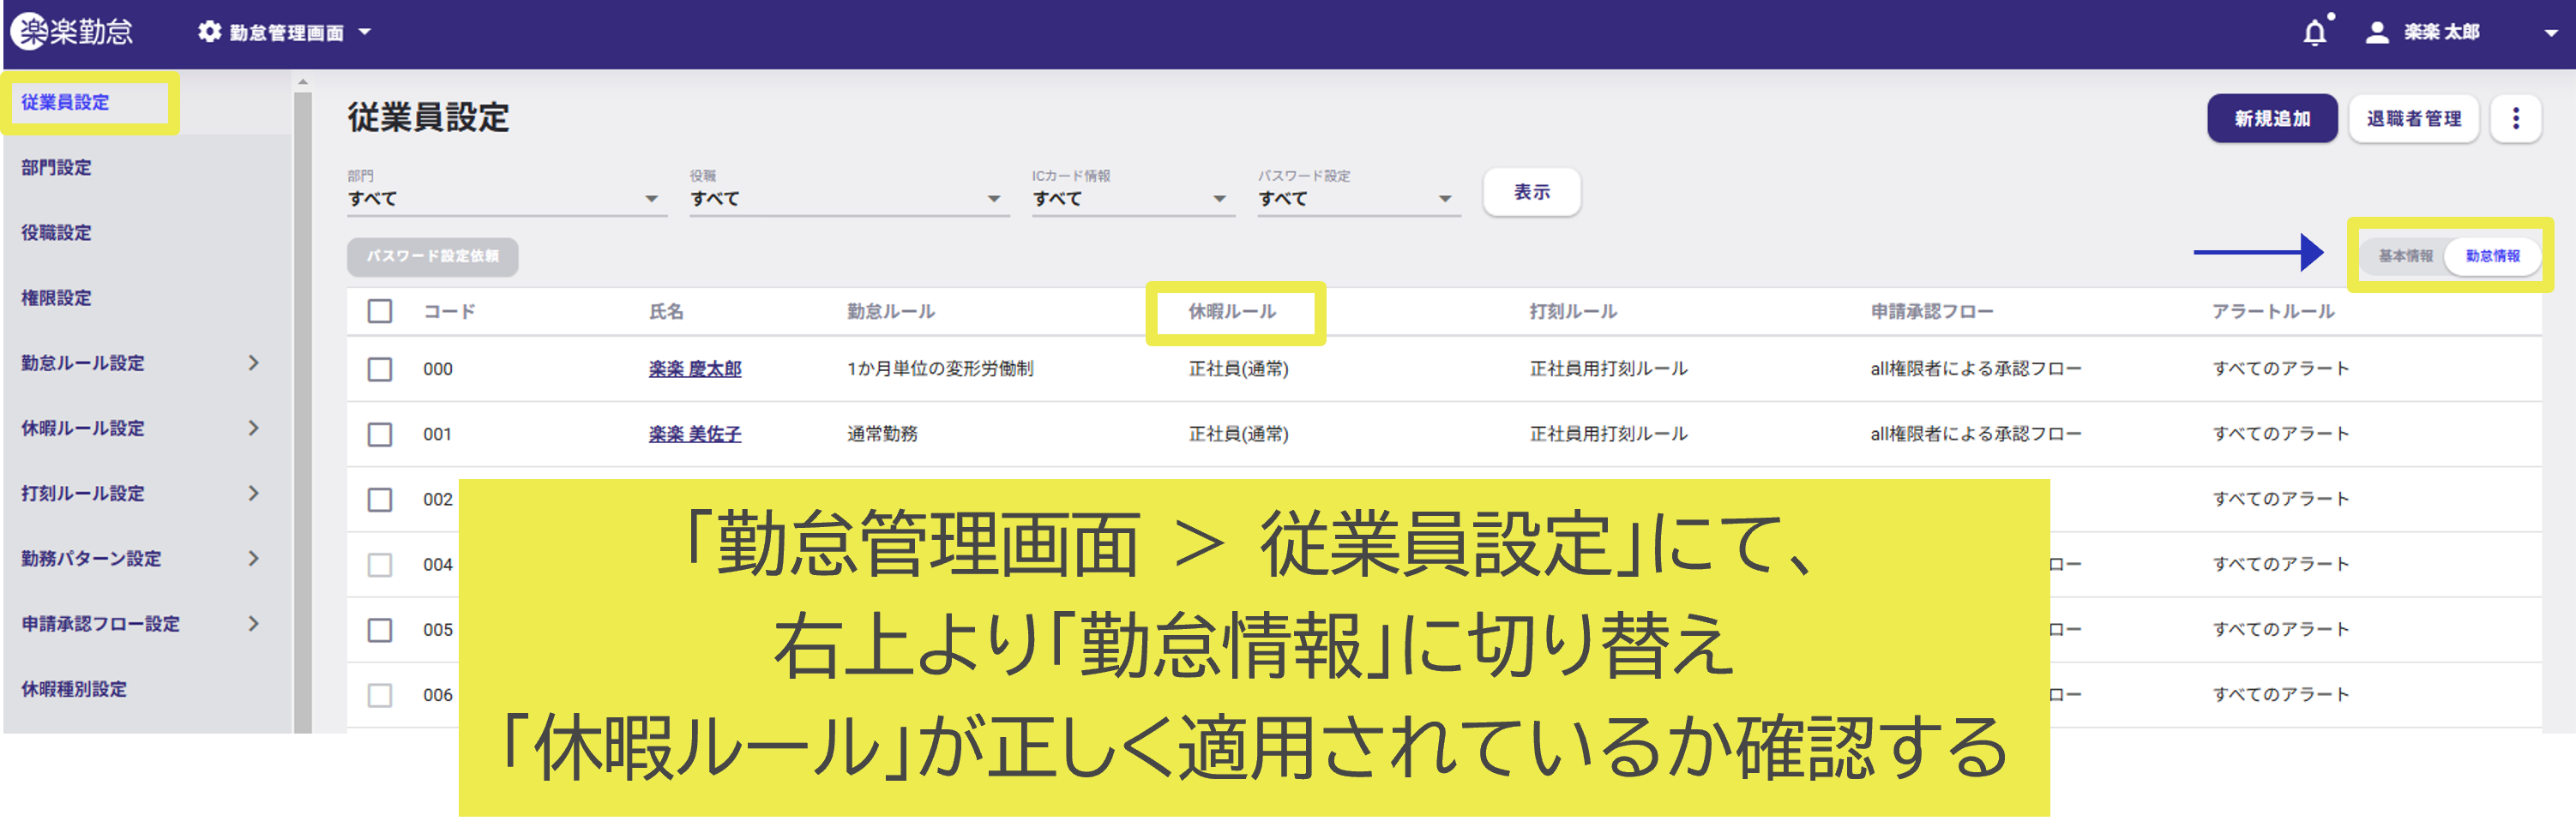2576x827 pixels.
Task: Click the アラートルール column header
Action: (2273, 312)
